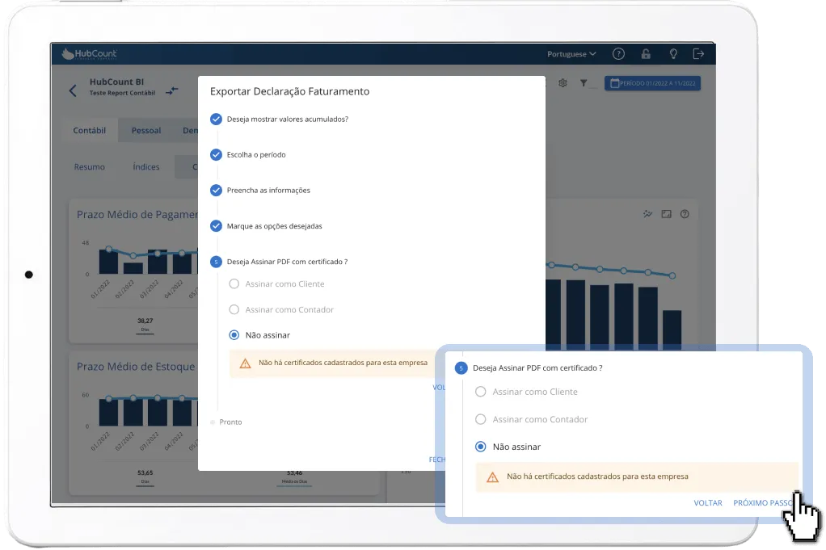Click the warning icon in the main dialog alert
This screenshot has height=550, width=826.
point(246,363)
